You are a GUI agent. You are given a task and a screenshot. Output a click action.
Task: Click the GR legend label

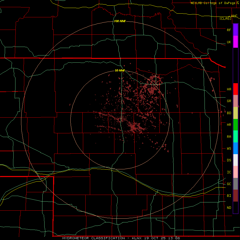point(229,101)
